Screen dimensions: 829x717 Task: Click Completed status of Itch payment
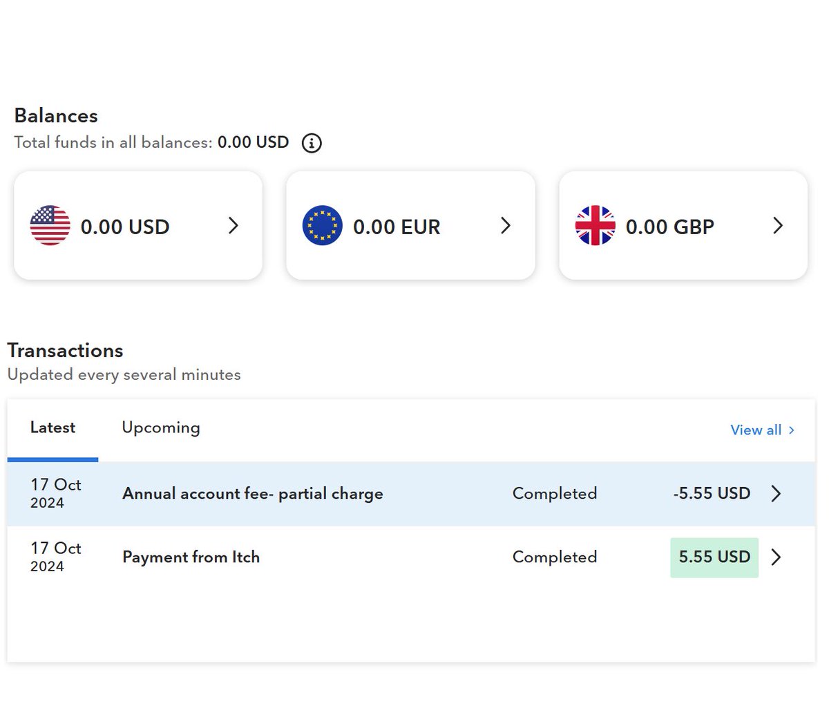555,557
